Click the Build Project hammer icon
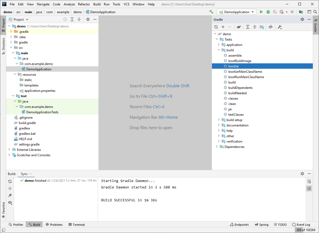The height and width of the screenshot is (233, 319). (x=211, y=12)
